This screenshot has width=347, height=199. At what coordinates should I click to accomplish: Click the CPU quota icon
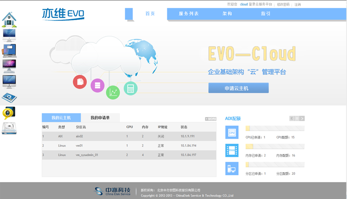click(232, 132)
